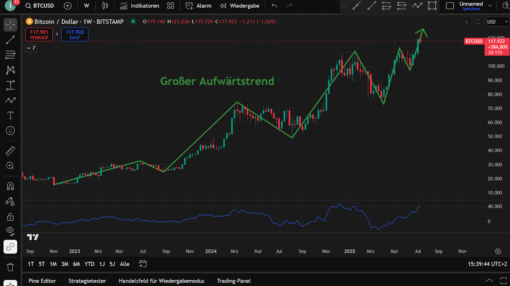Screen dimensions: 510x286
Task: Pick the favorite trend line tool
Action: coord(372,6)
